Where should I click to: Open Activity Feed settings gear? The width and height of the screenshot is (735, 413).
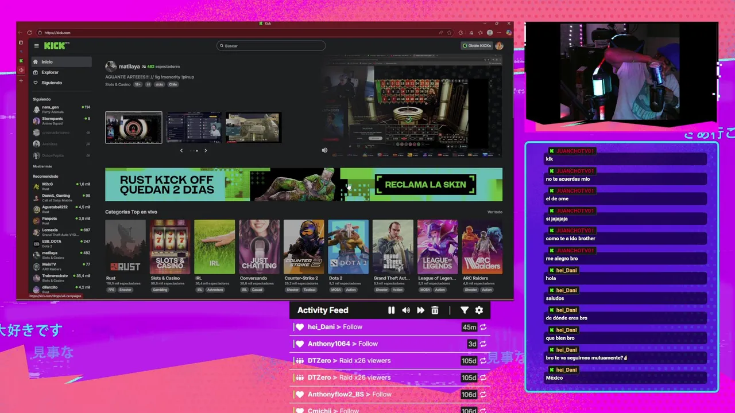point(479,310)
